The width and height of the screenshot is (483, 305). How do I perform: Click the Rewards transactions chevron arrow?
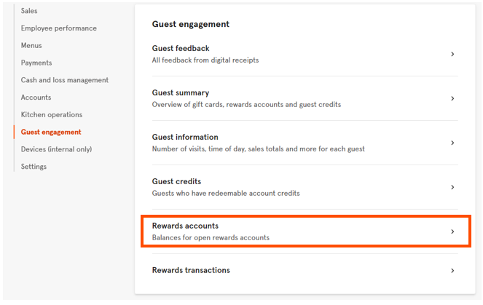[452, 271]
